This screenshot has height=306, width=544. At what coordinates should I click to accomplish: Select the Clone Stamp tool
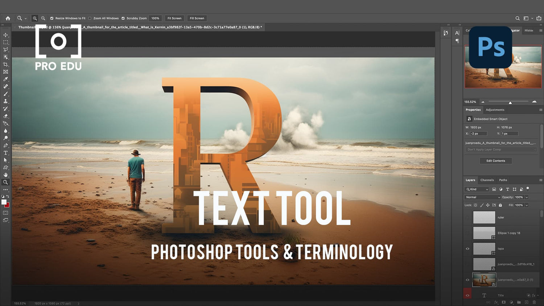tap(5, 101)
